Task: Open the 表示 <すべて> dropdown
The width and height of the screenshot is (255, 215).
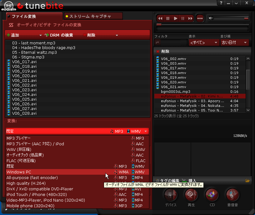Action: (x=204, y=42)
